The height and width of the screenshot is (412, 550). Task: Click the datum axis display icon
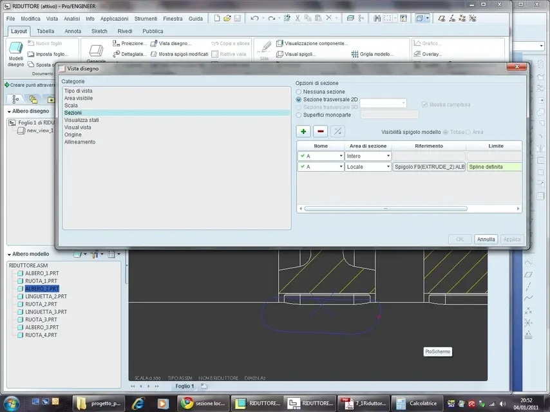click(x=452, y=18)
